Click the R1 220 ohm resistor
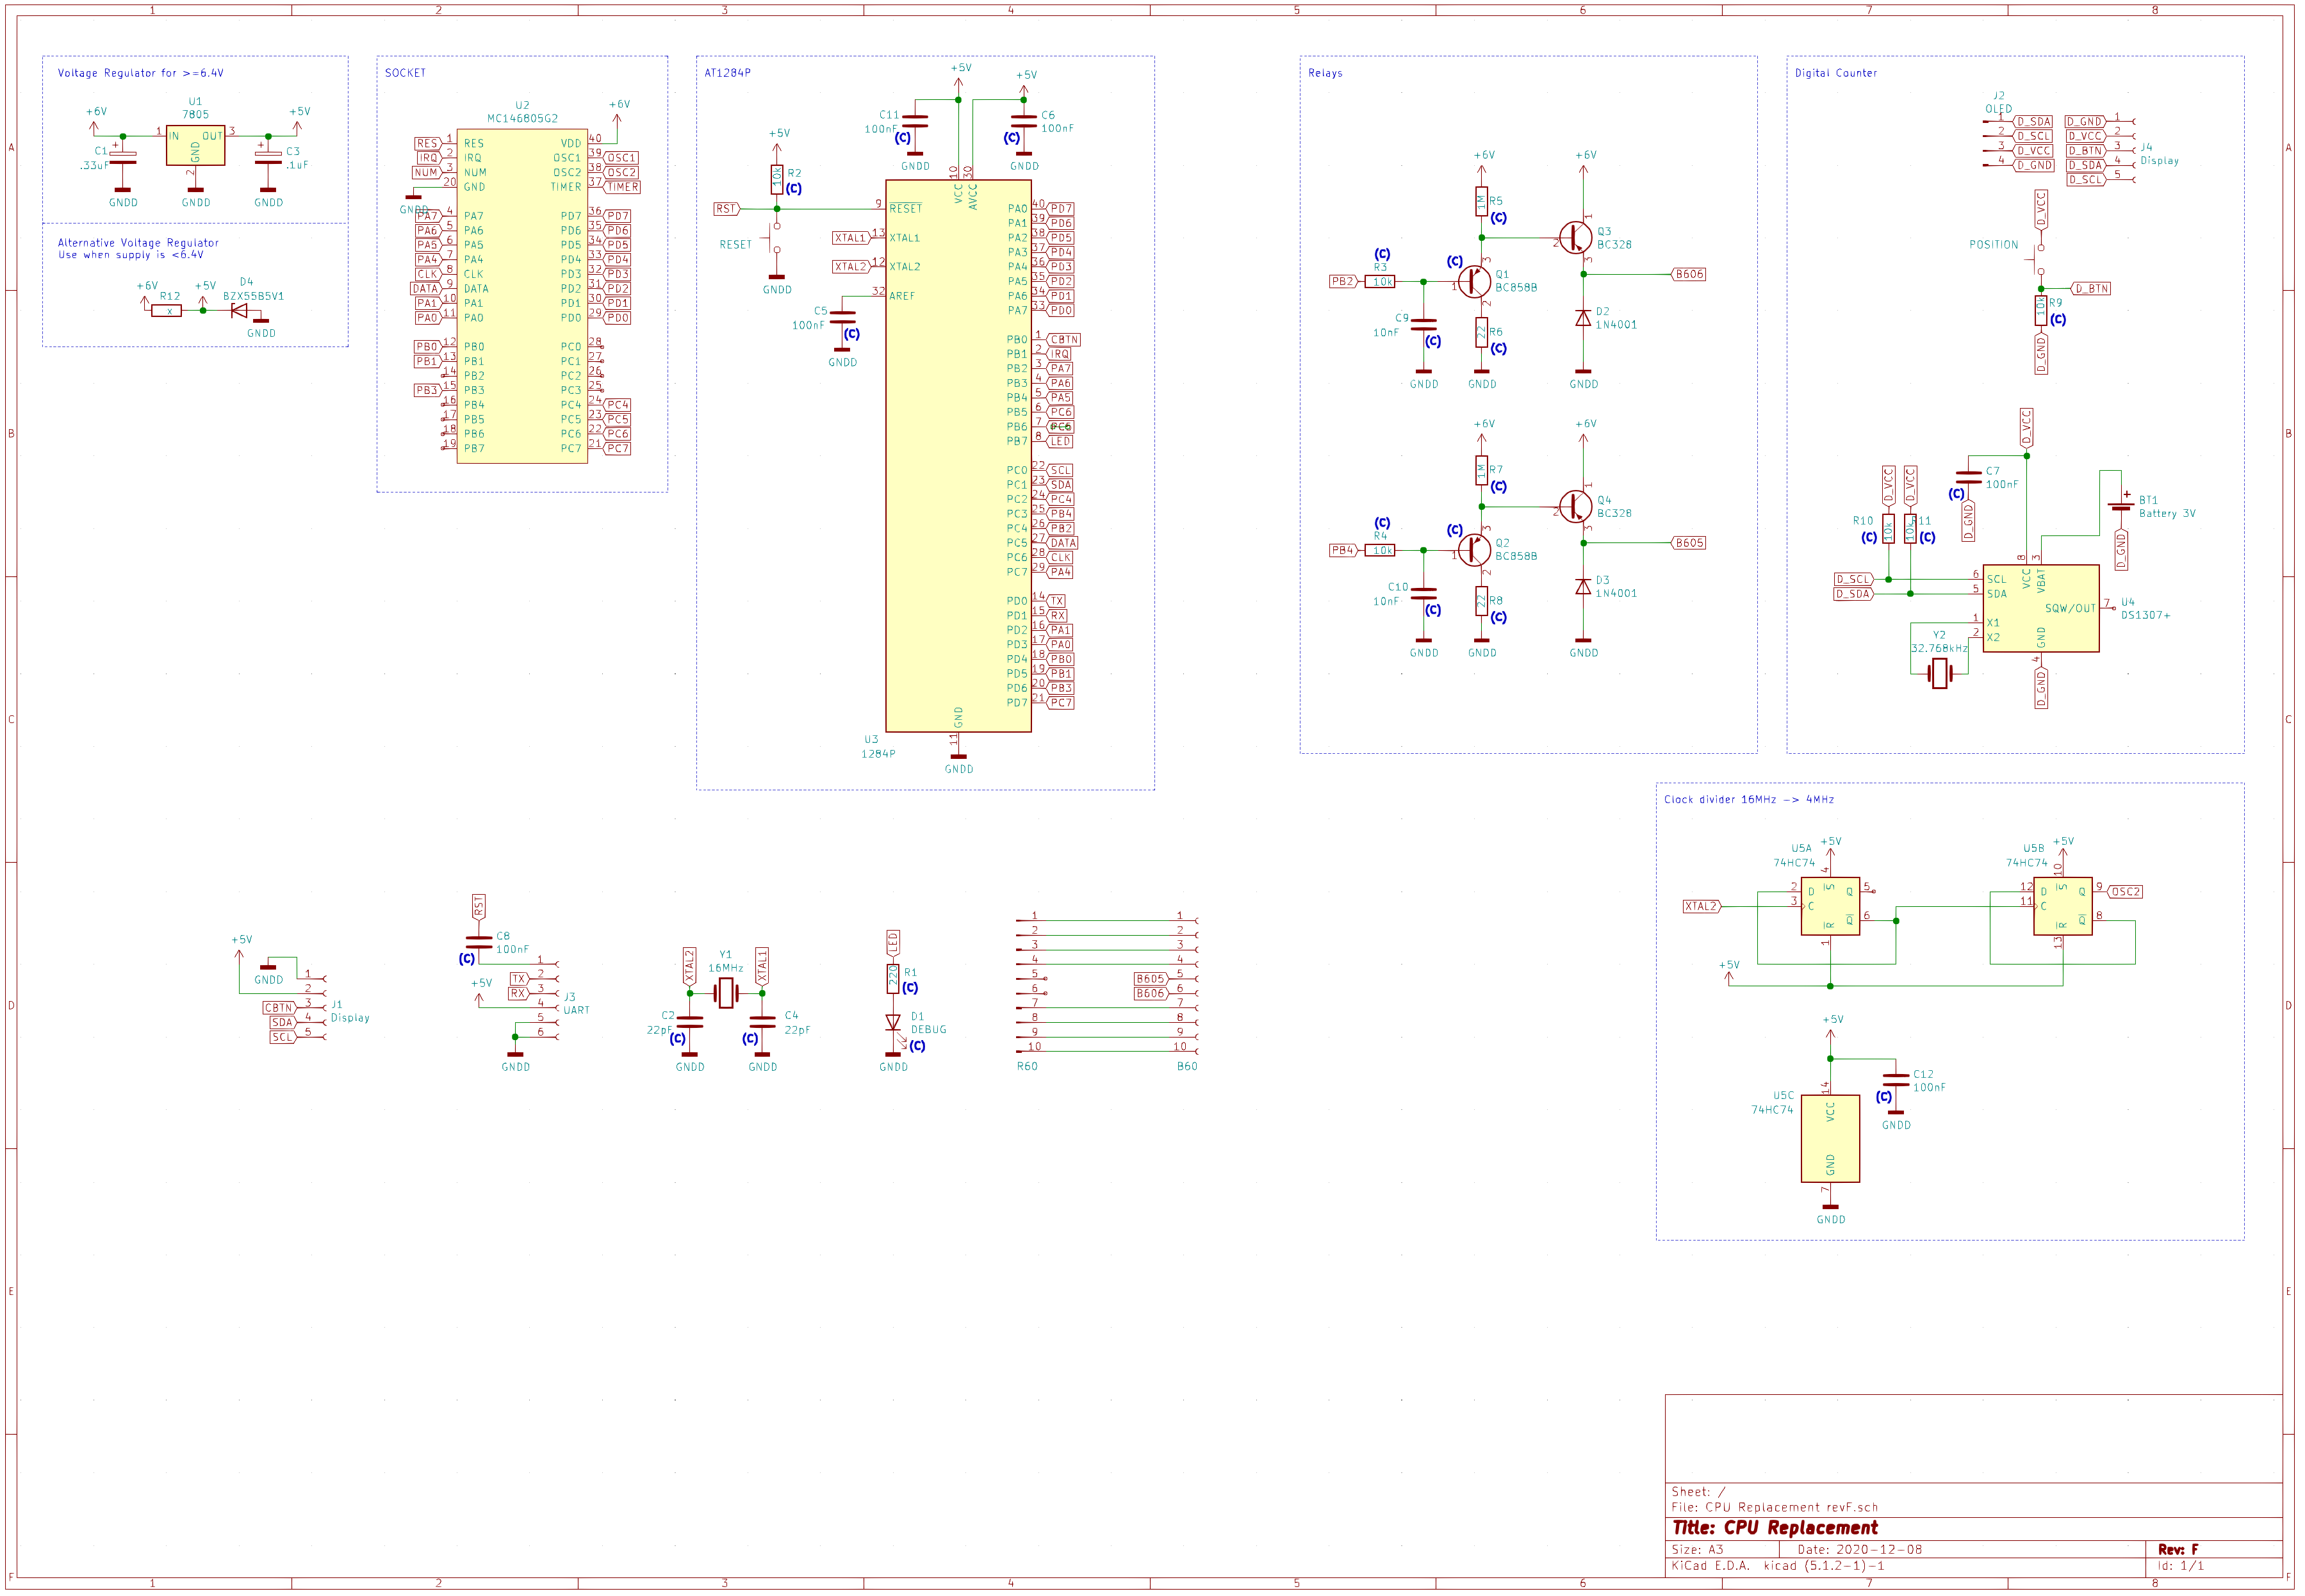Screen dimensions: 2305x1596 pyautogui.click(x=893, y=978)
